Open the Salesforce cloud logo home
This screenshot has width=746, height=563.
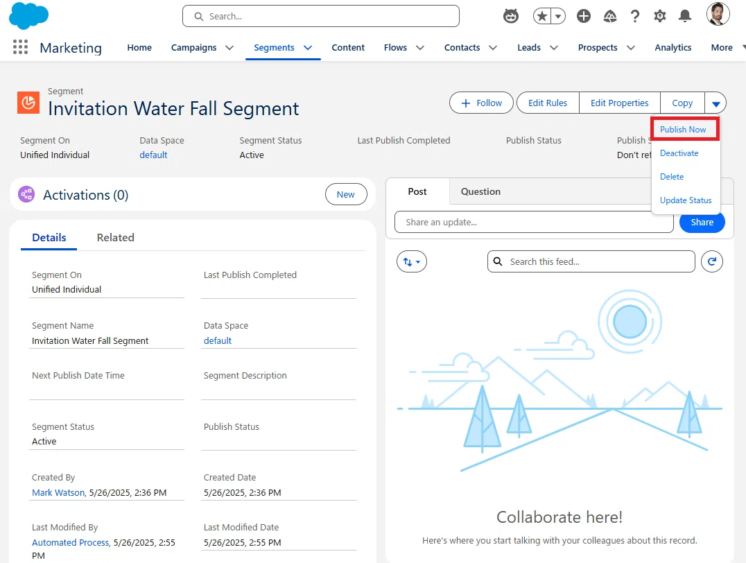(x=28, y=16)
